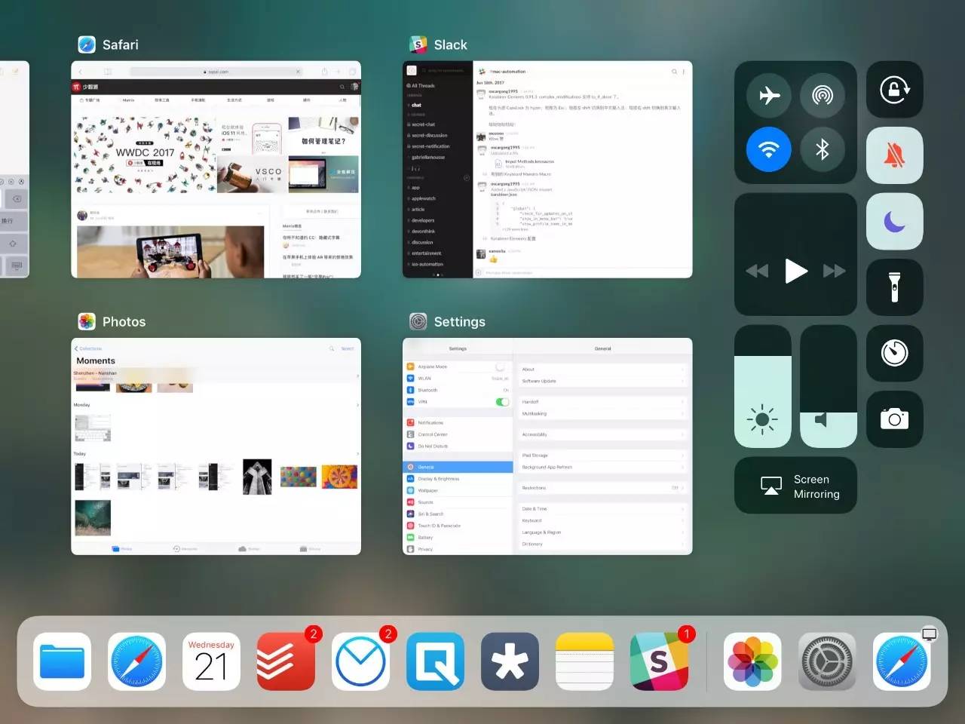Toggle the mute bell control
This screenshot has height=724, width=965.
895,155
